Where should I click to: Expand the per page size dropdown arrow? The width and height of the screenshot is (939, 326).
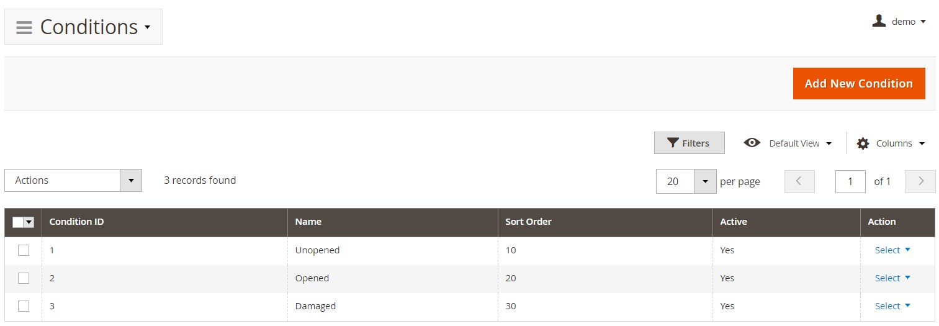click(705, 181)
